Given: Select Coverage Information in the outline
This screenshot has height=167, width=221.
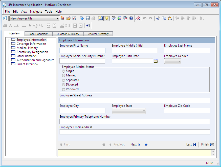Looking at the screenshot, I should [31, 44].
